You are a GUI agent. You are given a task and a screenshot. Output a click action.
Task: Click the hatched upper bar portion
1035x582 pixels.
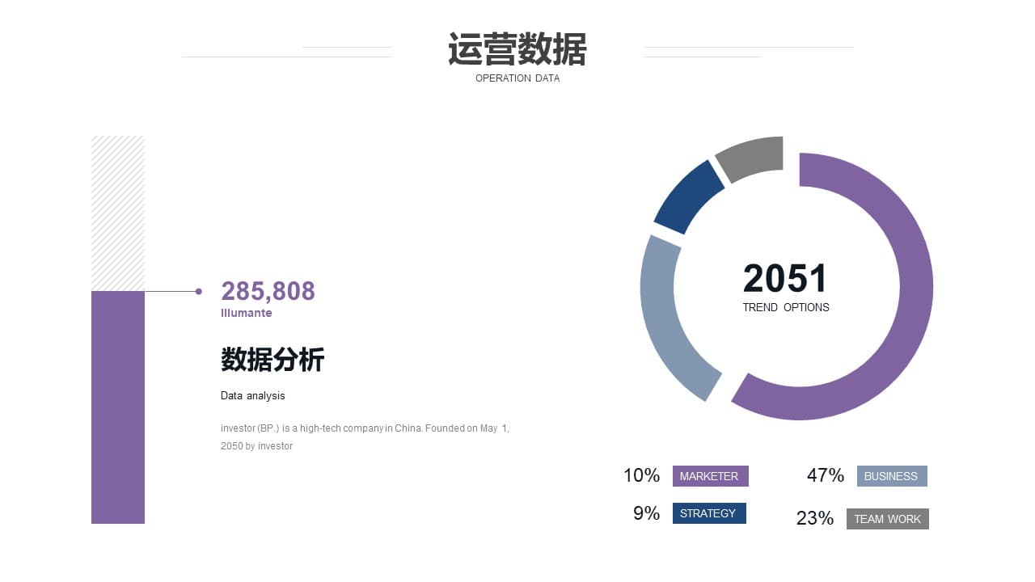[x=118, y=213]
